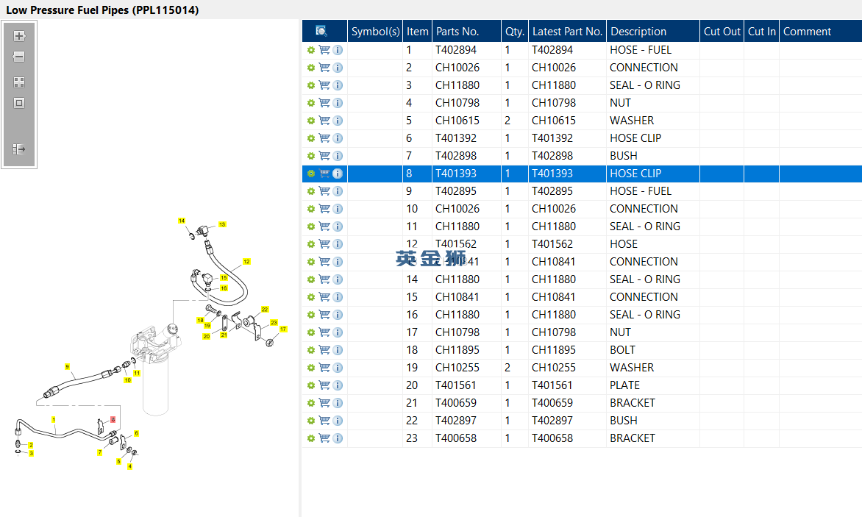The height and width of the screenshot is (517, 862).
Task: Show info for item 23 BRACKET
Action: coord(338,438)
